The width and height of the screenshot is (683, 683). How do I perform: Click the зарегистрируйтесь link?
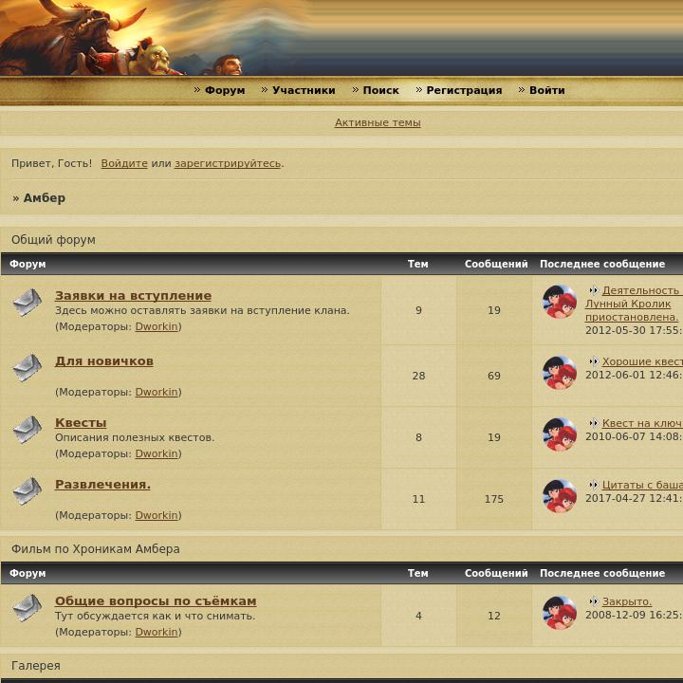228,163
